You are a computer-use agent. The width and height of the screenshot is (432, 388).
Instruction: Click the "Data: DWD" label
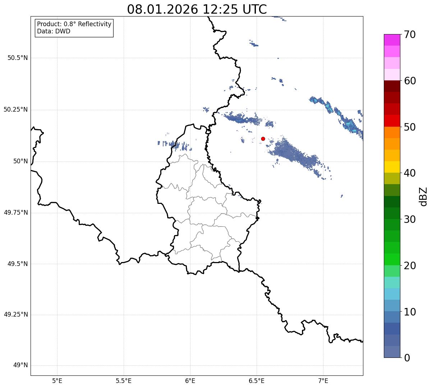coord(54,31)
